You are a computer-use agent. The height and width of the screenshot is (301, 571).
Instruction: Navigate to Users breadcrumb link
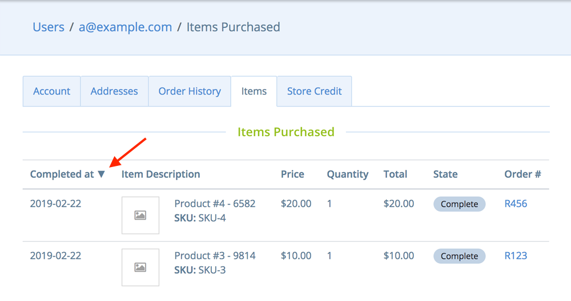pyautogui.click(x=49, y=27)
